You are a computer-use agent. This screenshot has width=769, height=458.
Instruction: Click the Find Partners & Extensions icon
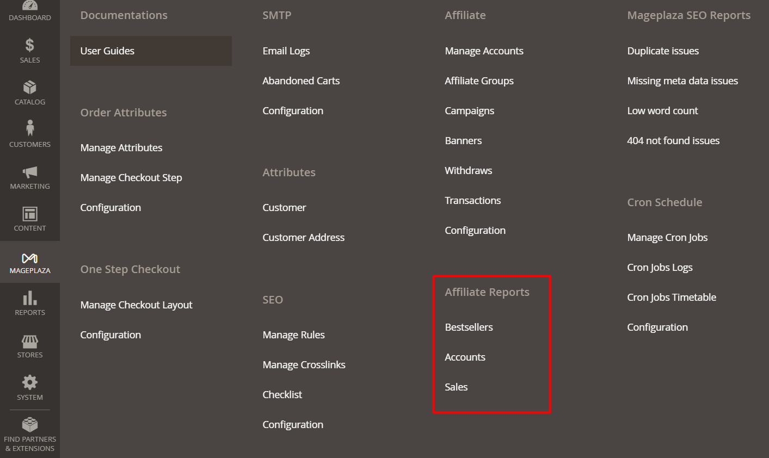tap(30, 424)
